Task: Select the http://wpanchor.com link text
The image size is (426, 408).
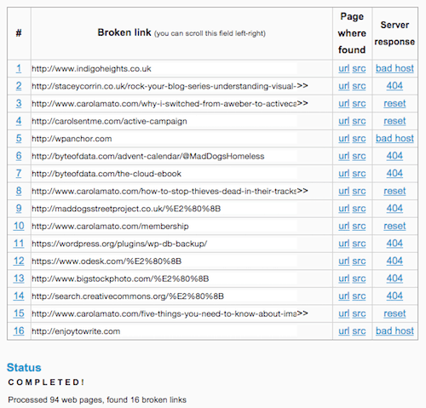Action: pyautogui.click(x=72, y=139)
